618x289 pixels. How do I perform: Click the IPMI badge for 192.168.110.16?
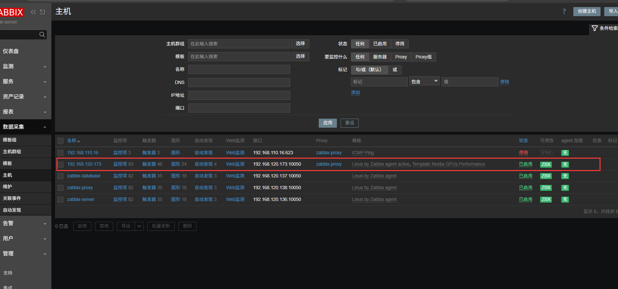tap(546, 153)
